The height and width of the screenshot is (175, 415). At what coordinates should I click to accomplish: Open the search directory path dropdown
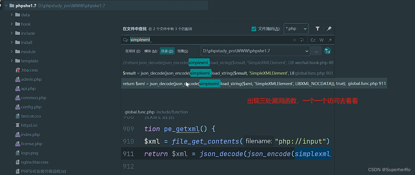click(x=307, y=51)
